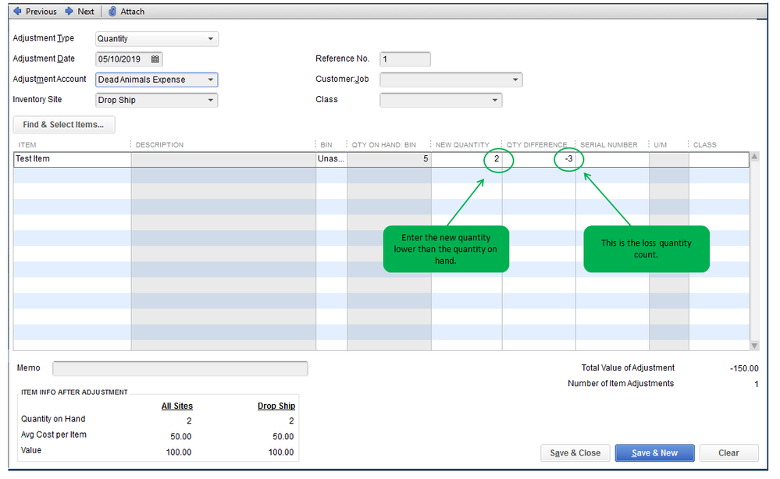This screenshot has width=780, height=479.
Task: Select the Qty Difference value -3
Action: (x=539, y=159)
